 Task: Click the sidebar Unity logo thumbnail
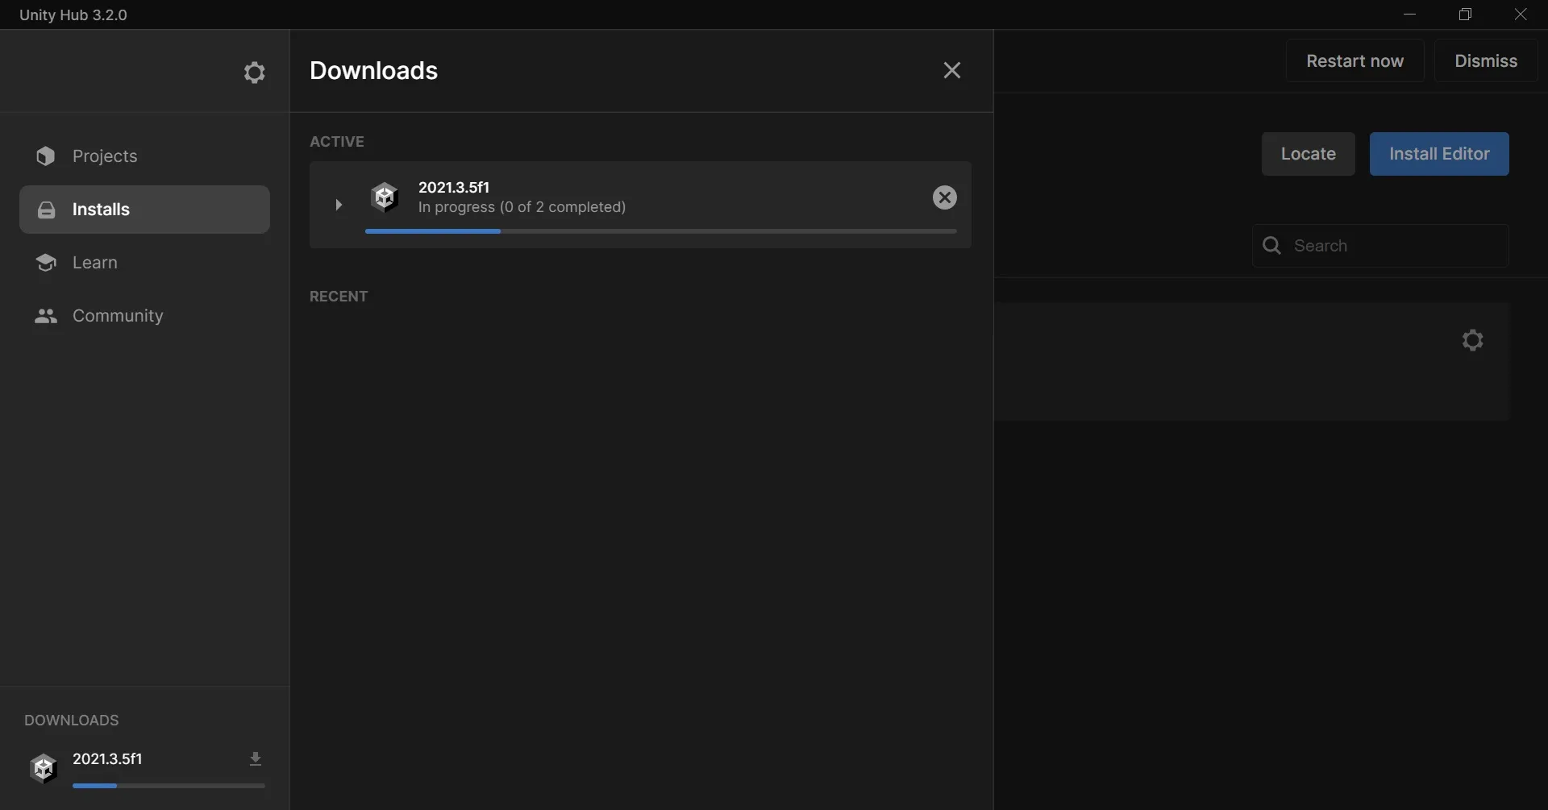(44, 768)
